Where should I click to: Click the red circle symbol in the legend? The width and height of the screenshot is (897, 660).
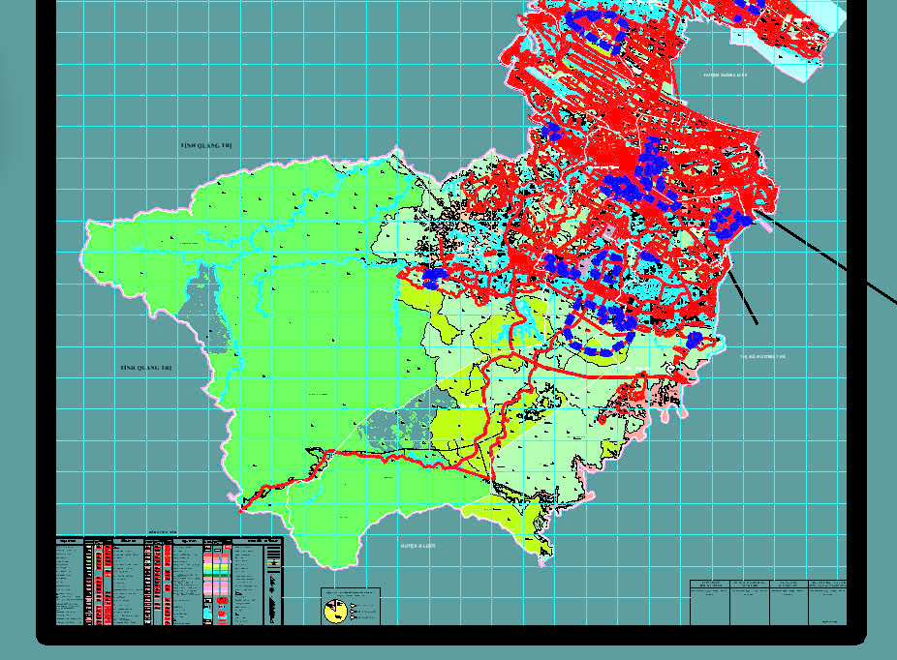tap(222, 601)
